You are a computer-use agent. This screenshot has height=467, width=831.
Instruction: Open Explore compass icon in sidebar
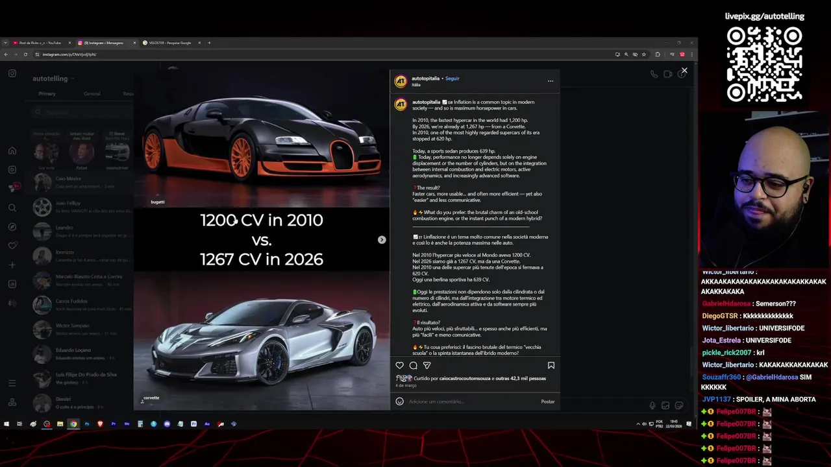pos(12,226)
